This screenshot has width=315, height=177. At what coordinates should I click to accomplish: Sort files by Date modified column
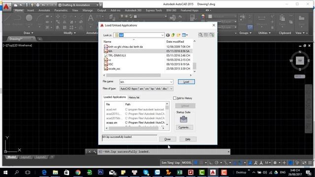click(175, 42)
